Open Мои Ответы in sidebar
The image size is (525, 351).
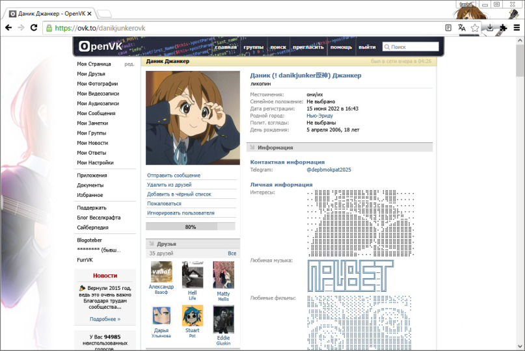coord(92,153)
